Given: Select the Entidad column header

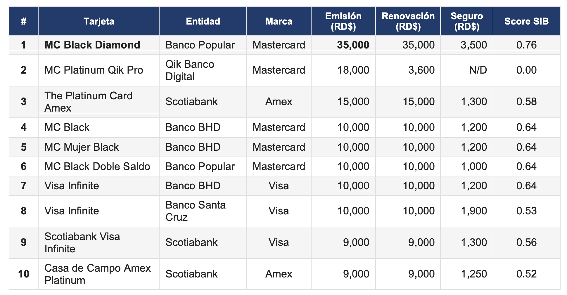Looking at the screenshot, I should point(203,21).
